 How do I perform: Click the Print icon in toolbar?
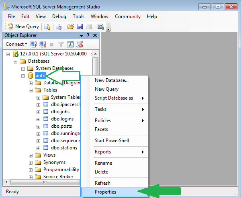(89, 27)
